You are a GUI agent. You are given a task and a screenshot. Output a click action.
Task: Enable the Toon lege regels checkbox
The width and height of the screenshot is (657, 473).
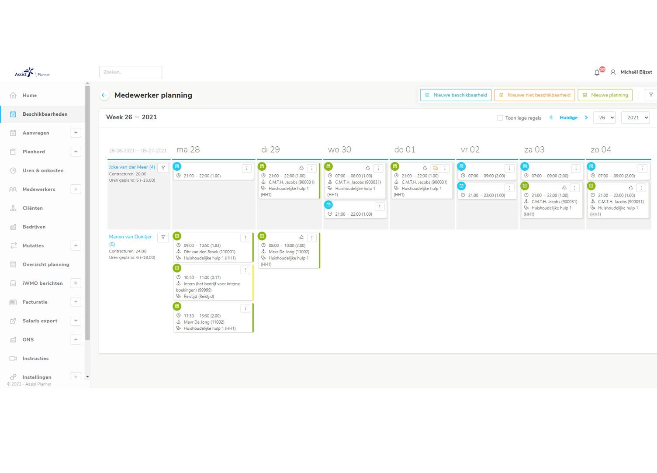point(500,118)
